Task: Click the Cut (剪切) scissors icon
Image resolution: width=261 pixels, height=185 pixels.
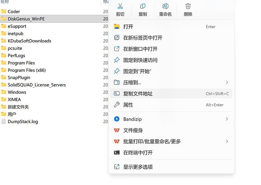Action: pyautogui.click(x=120, y=6)
